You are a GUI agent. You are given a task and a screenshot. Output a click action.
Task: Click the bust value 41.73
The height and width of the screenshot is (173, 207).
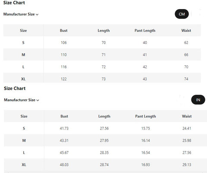pyautogui.click(x=64, y=128)
